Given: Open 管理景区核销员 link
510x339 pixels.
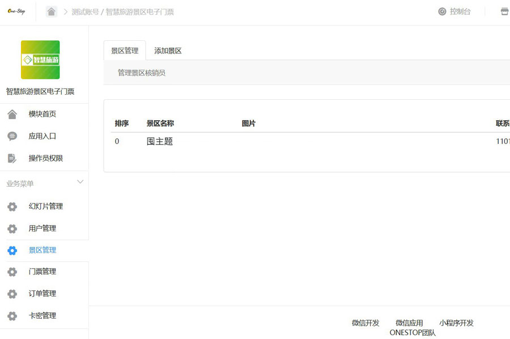Looking at the screenshot, I should pyautogui.click(x=142, y=73).
